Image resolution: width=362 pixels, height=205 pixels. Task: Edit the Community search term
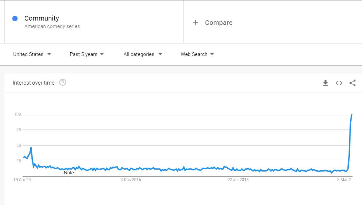(x=42, y=19)
